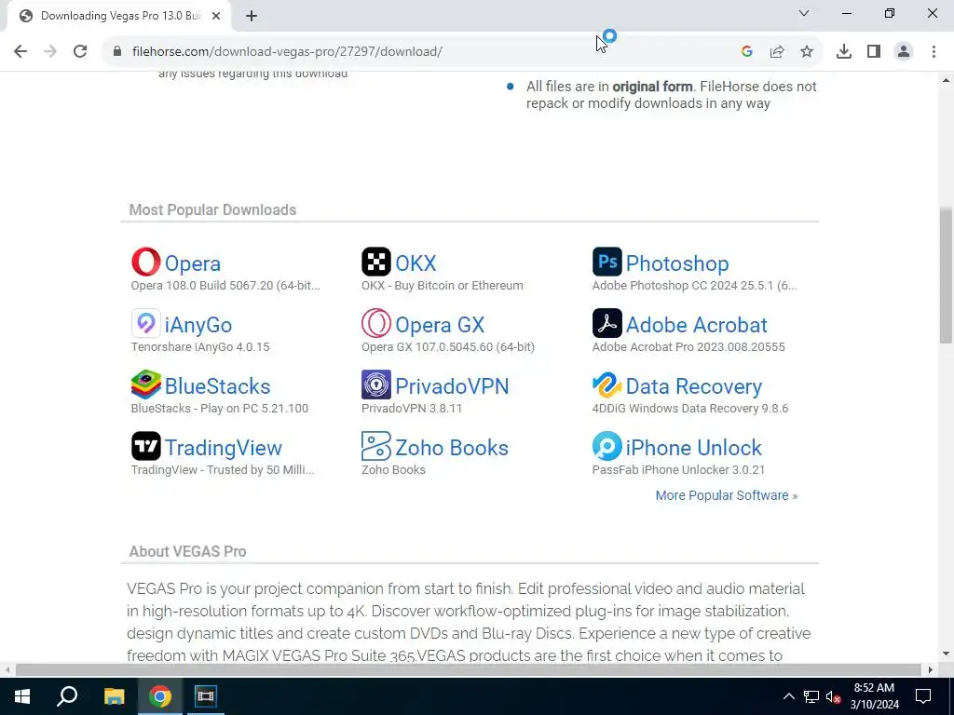
Task: Open the Chrome downloads tray
Action: coord(844,52)
